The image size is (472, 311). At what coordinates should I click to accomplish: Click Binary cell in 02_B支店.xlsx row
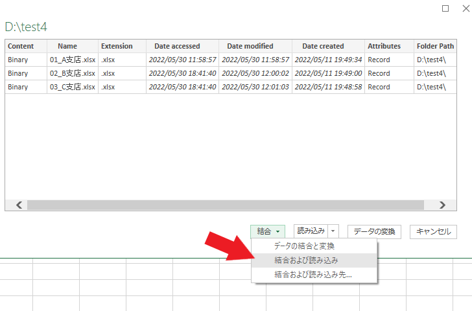coord(26,73)
